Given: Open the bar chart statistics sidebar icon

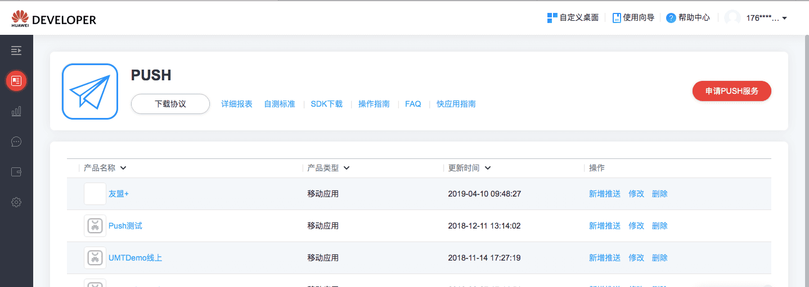Looking at the screenshot, I should 16,111.
